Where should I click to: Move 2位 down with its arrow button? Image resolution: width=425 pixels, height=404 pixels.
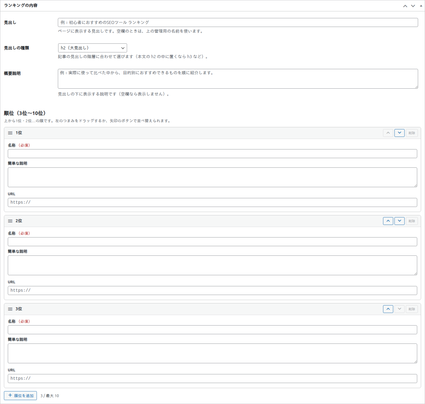tap(400, 221)
